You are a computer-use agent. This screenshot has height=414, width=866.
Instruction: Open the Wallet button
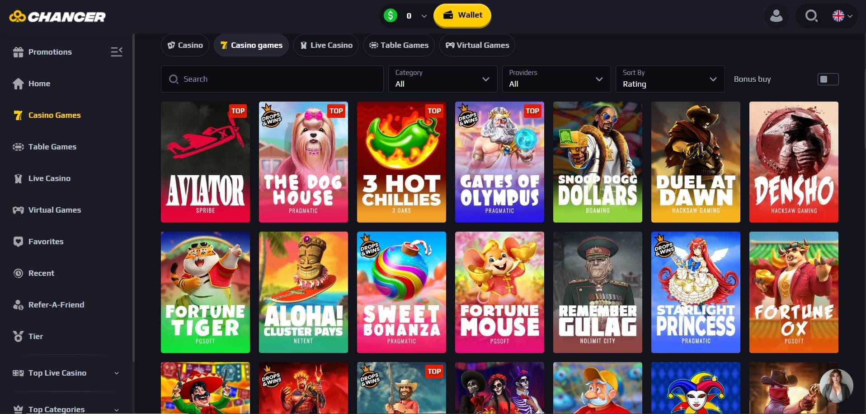pyautogui.click(x=462, y=15)
